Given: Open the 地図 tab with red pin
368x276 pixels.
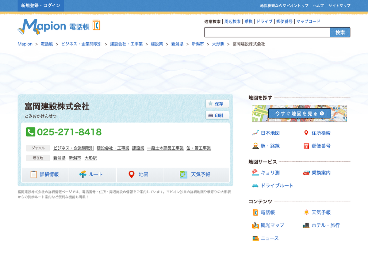Looking at the screenshot, I should tap(140, 174).
